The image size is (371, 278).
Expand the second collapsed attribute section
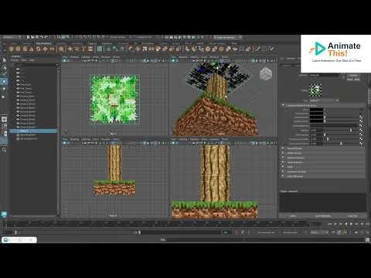[x=283, y=153]
